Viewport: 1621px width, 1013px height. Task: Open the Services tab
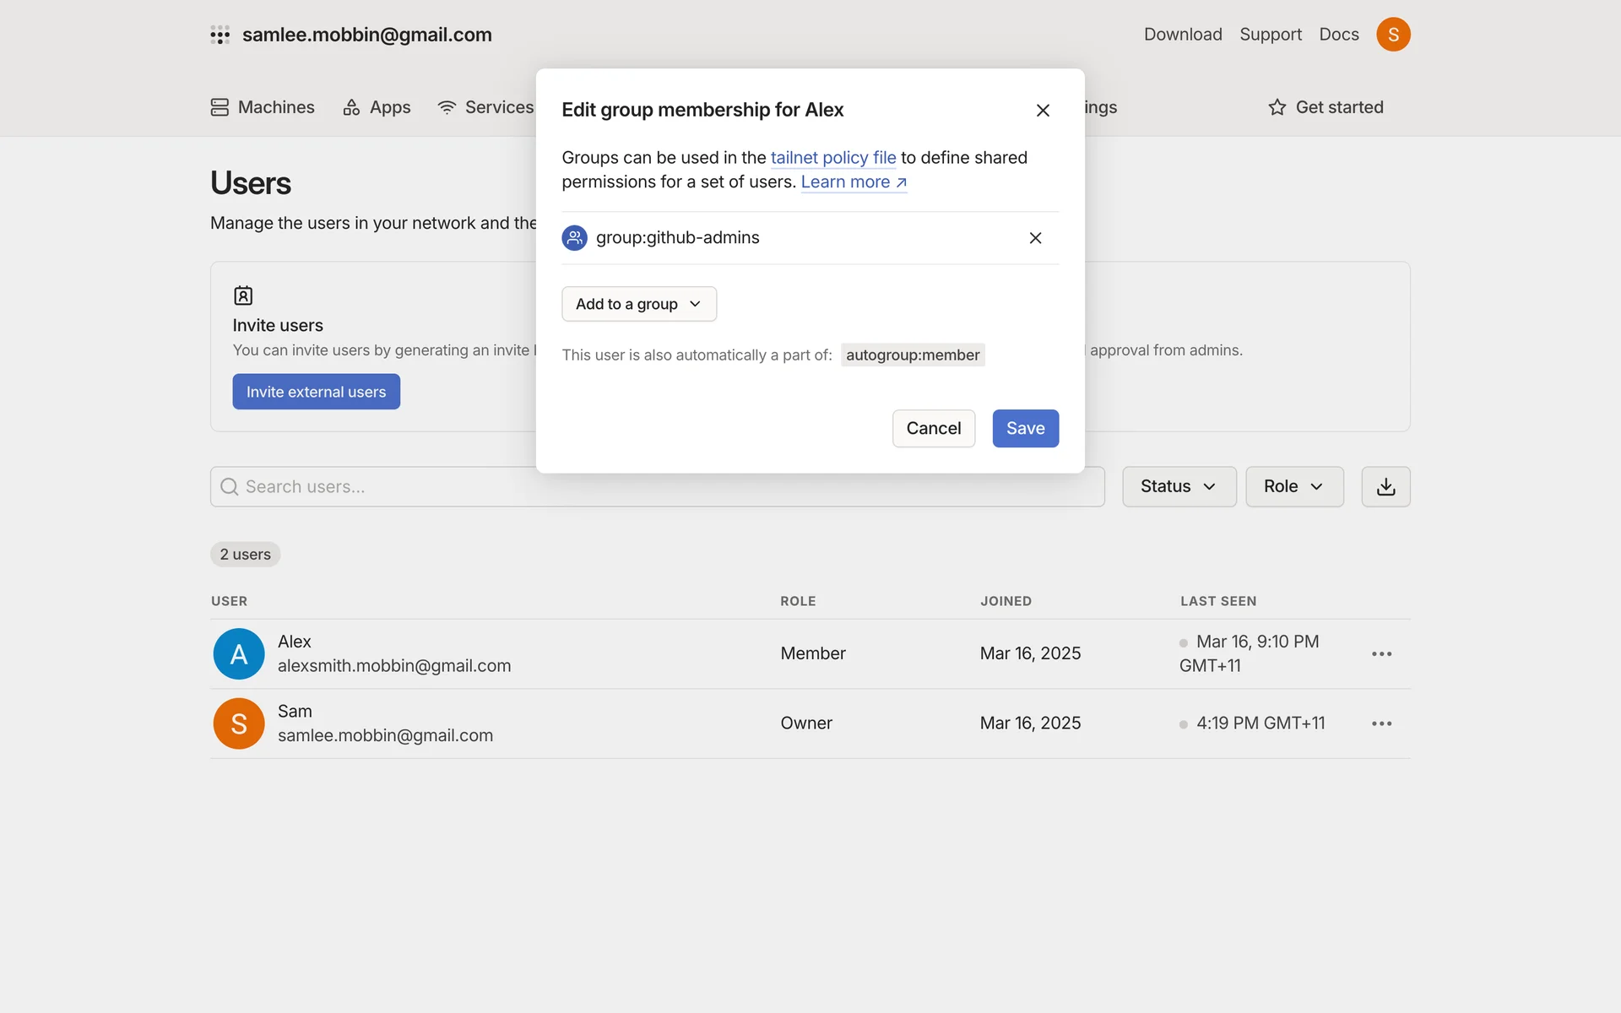[486, 107]
